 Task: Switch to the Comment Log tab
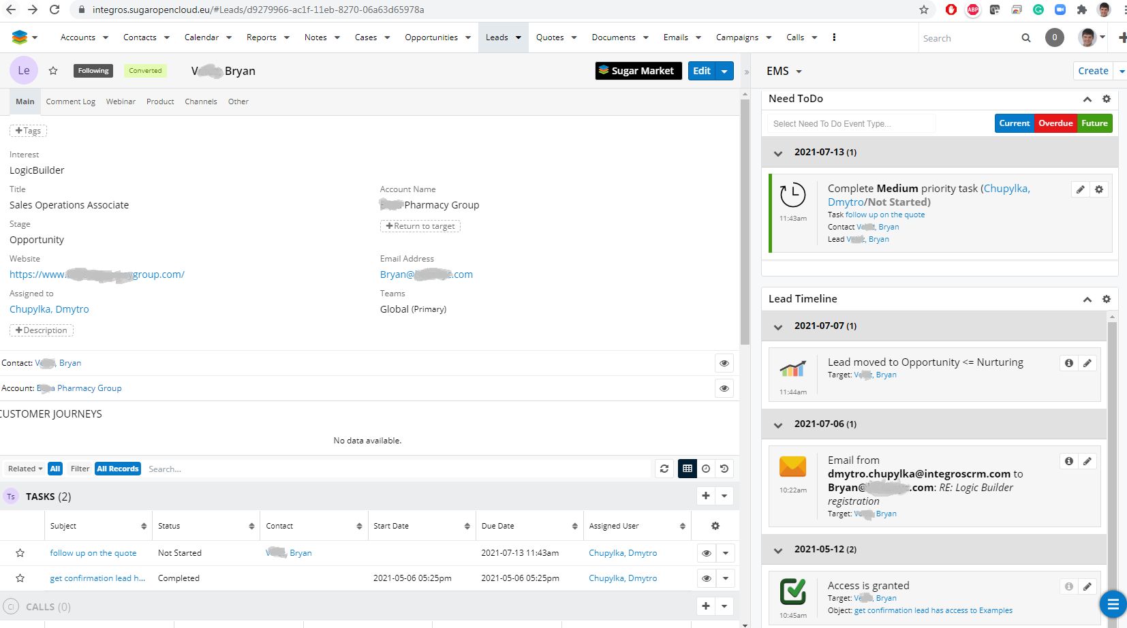point(71,101)
